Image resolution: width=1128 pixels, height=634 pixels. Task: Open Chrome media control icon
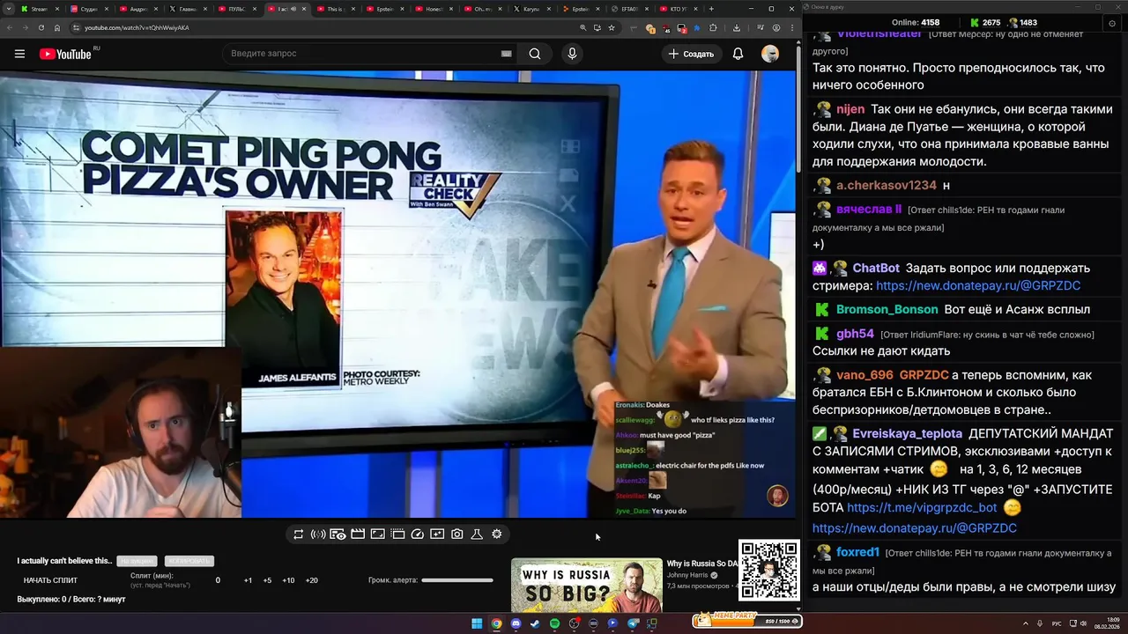click(761, 27)
